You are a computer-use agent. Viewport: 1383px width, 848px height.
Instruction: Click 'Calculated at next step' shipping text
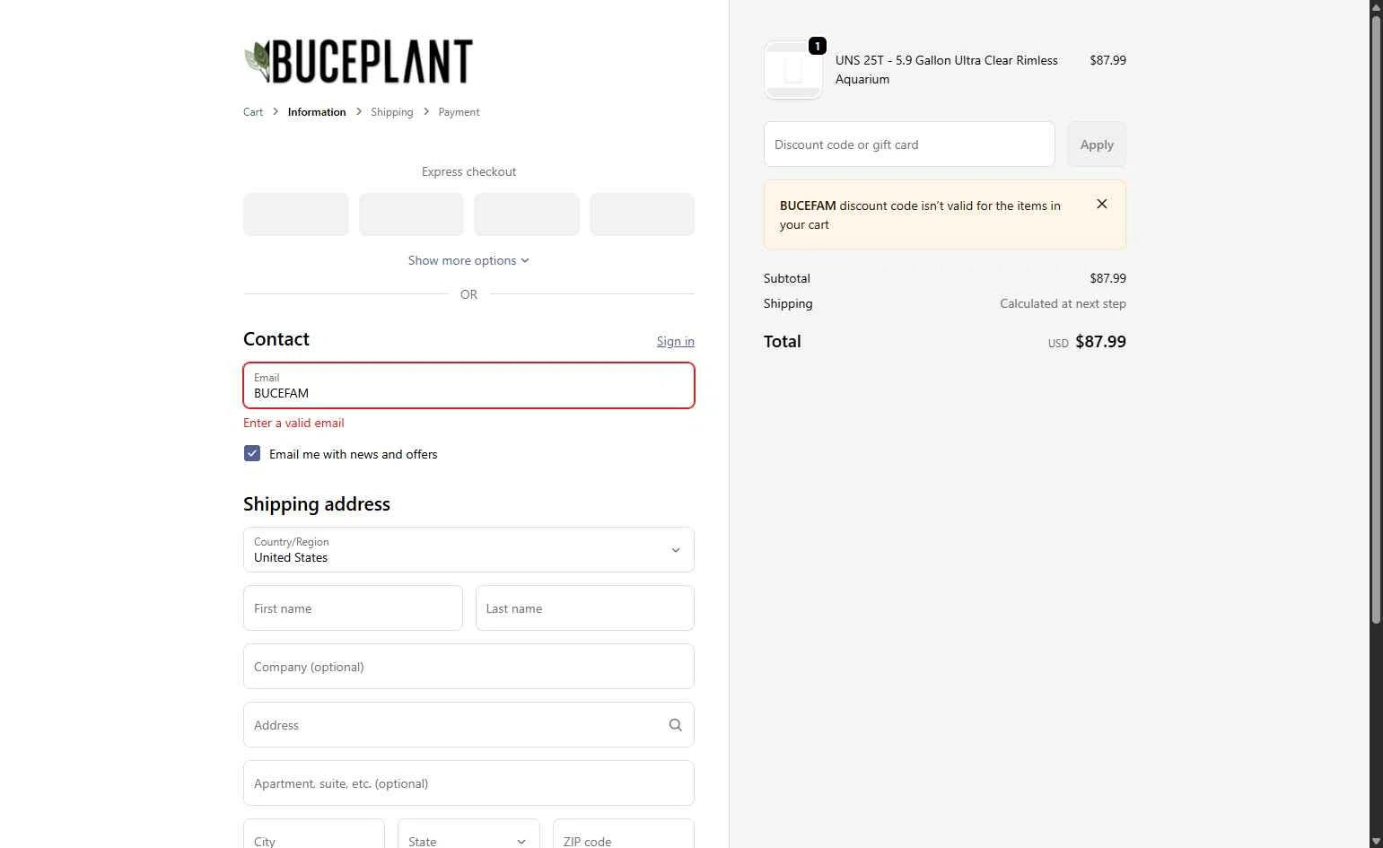click(1063, 303)
